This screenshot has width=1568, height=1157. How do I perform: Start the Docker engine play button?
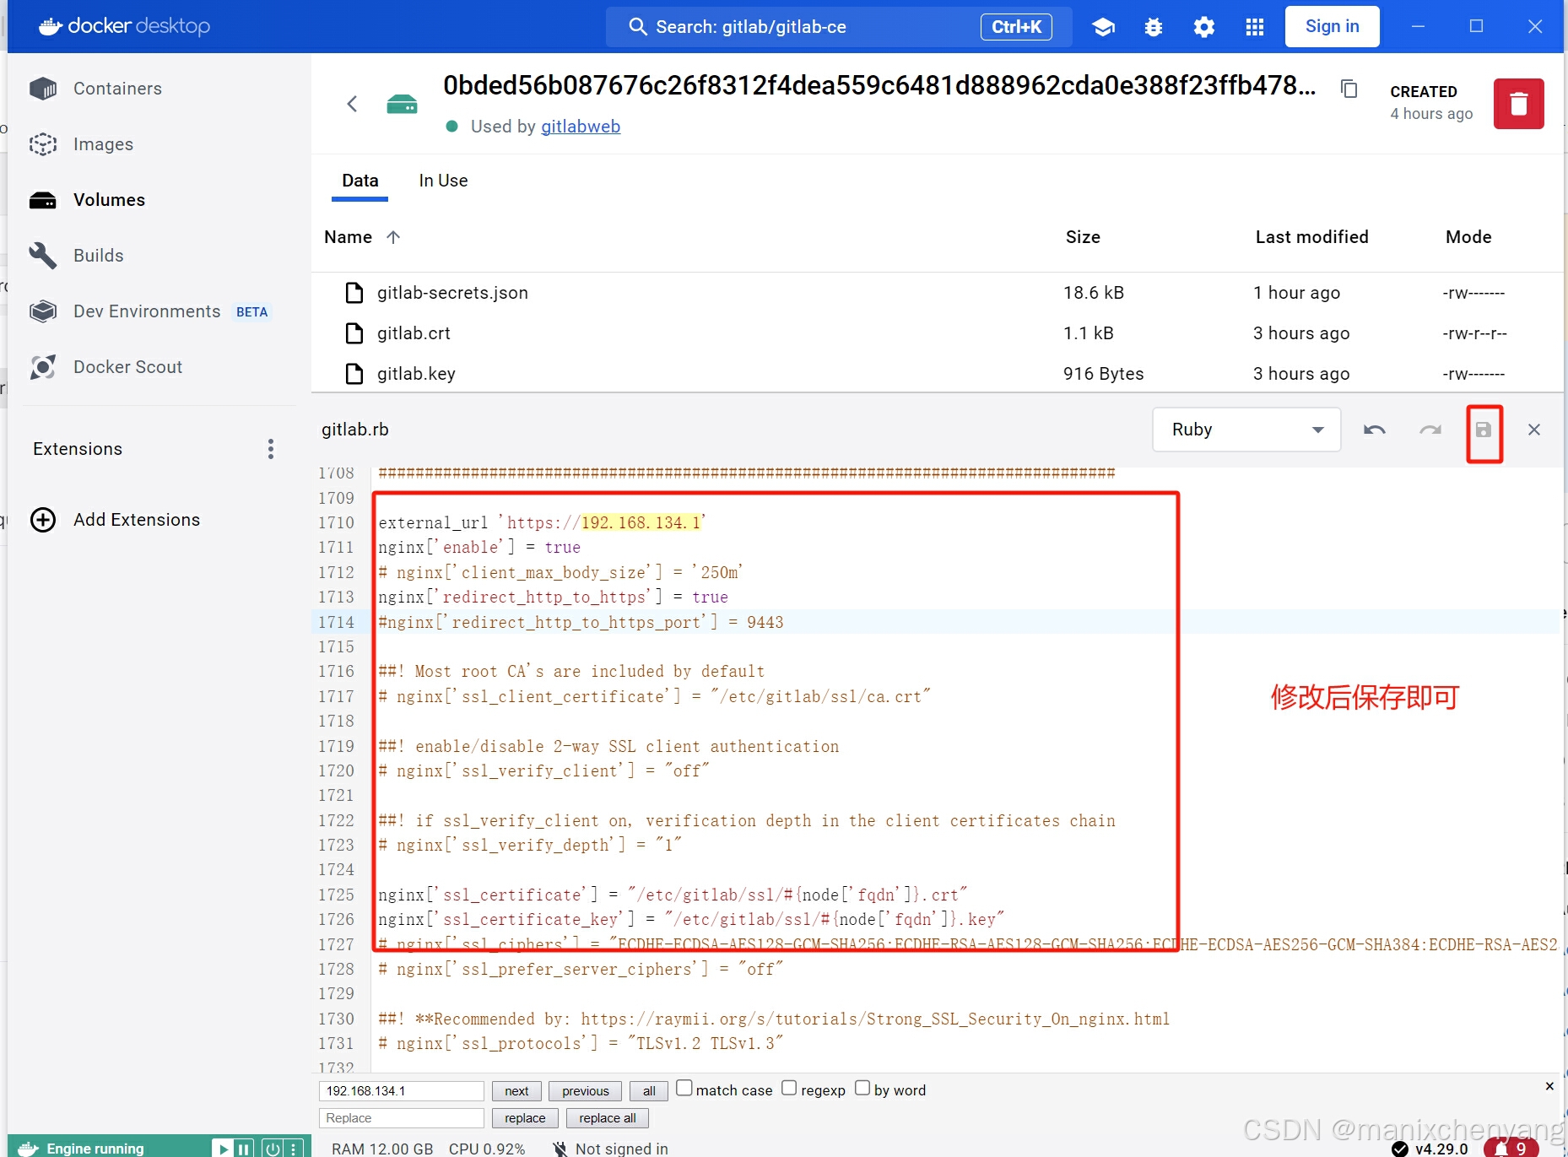(224, 1149)
